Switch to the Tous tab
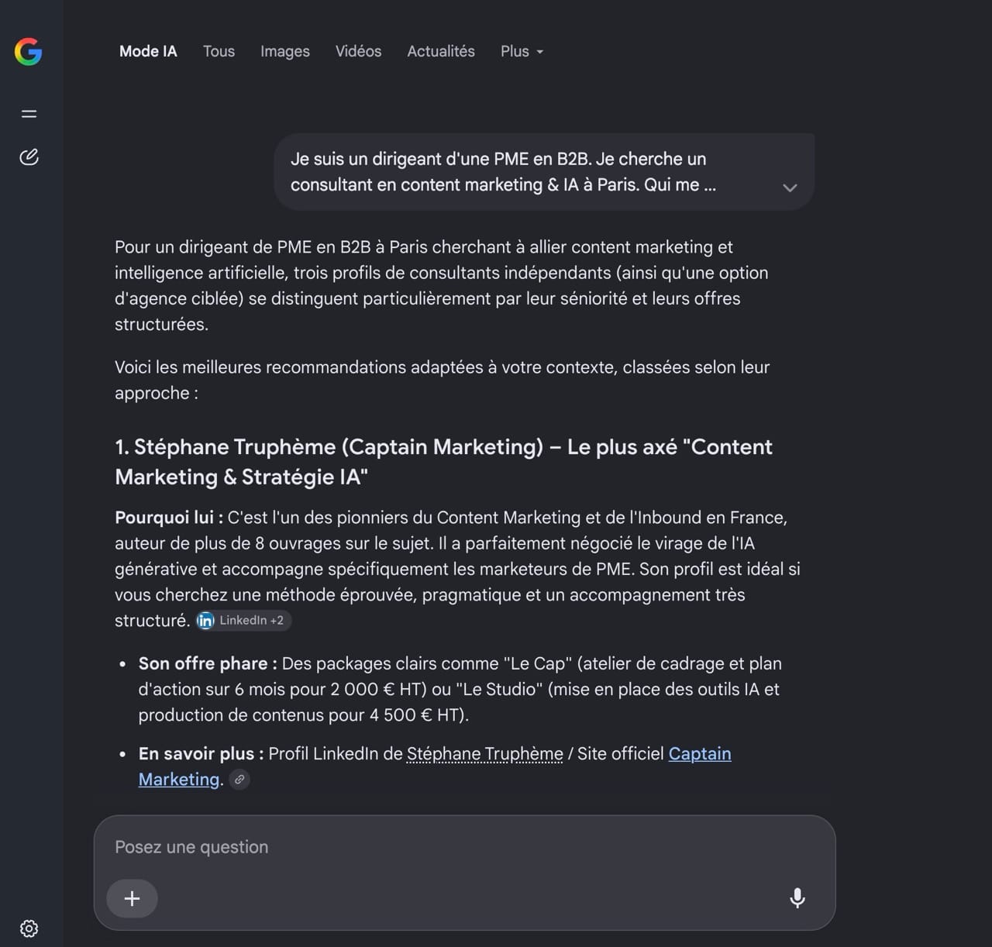Image resolution: width=992 pixels, height=947 pixels. coord(219,51)
